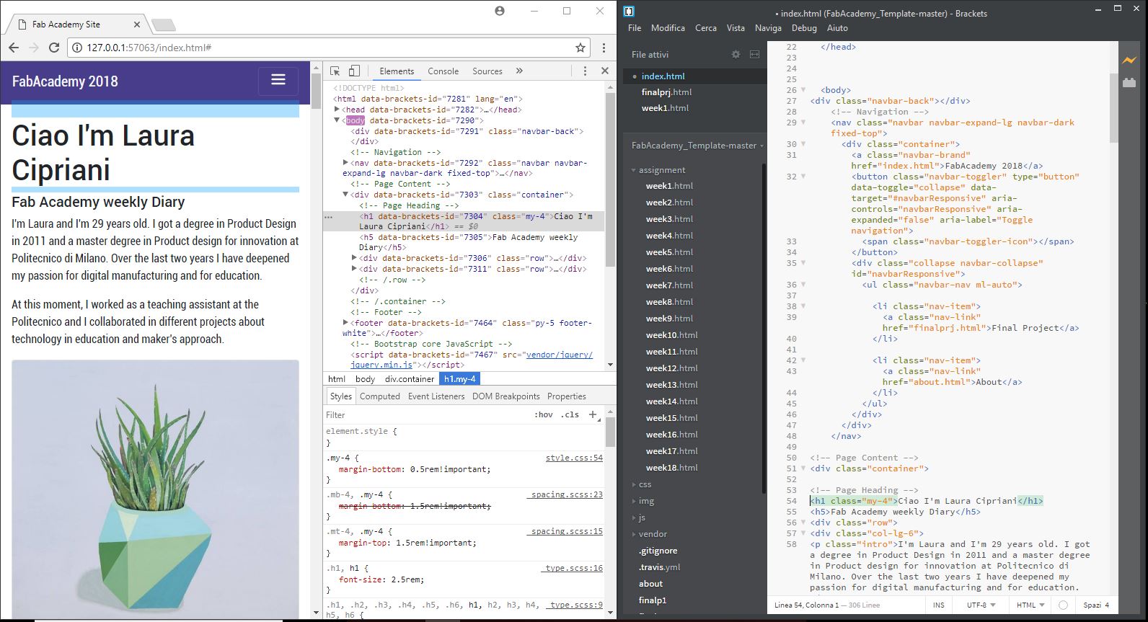Reload the page in Chrome
Screen dimensions: 1148x622
pos(53,48)
